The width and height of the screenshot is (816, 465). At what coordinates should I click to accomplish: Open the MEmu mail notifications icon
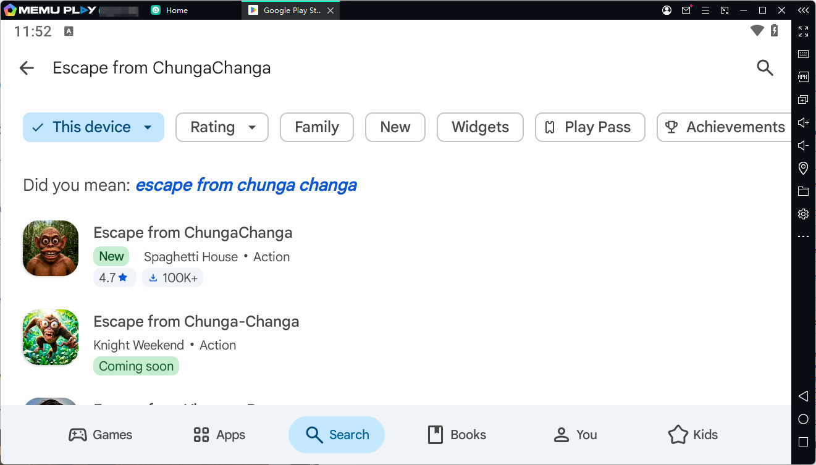(686, 10)
